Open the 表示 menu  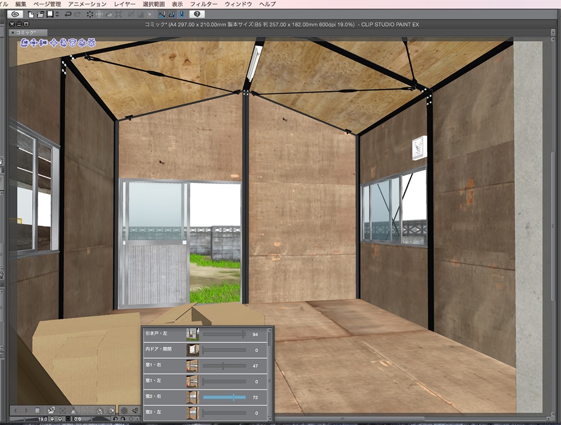(x=177, y=4)
